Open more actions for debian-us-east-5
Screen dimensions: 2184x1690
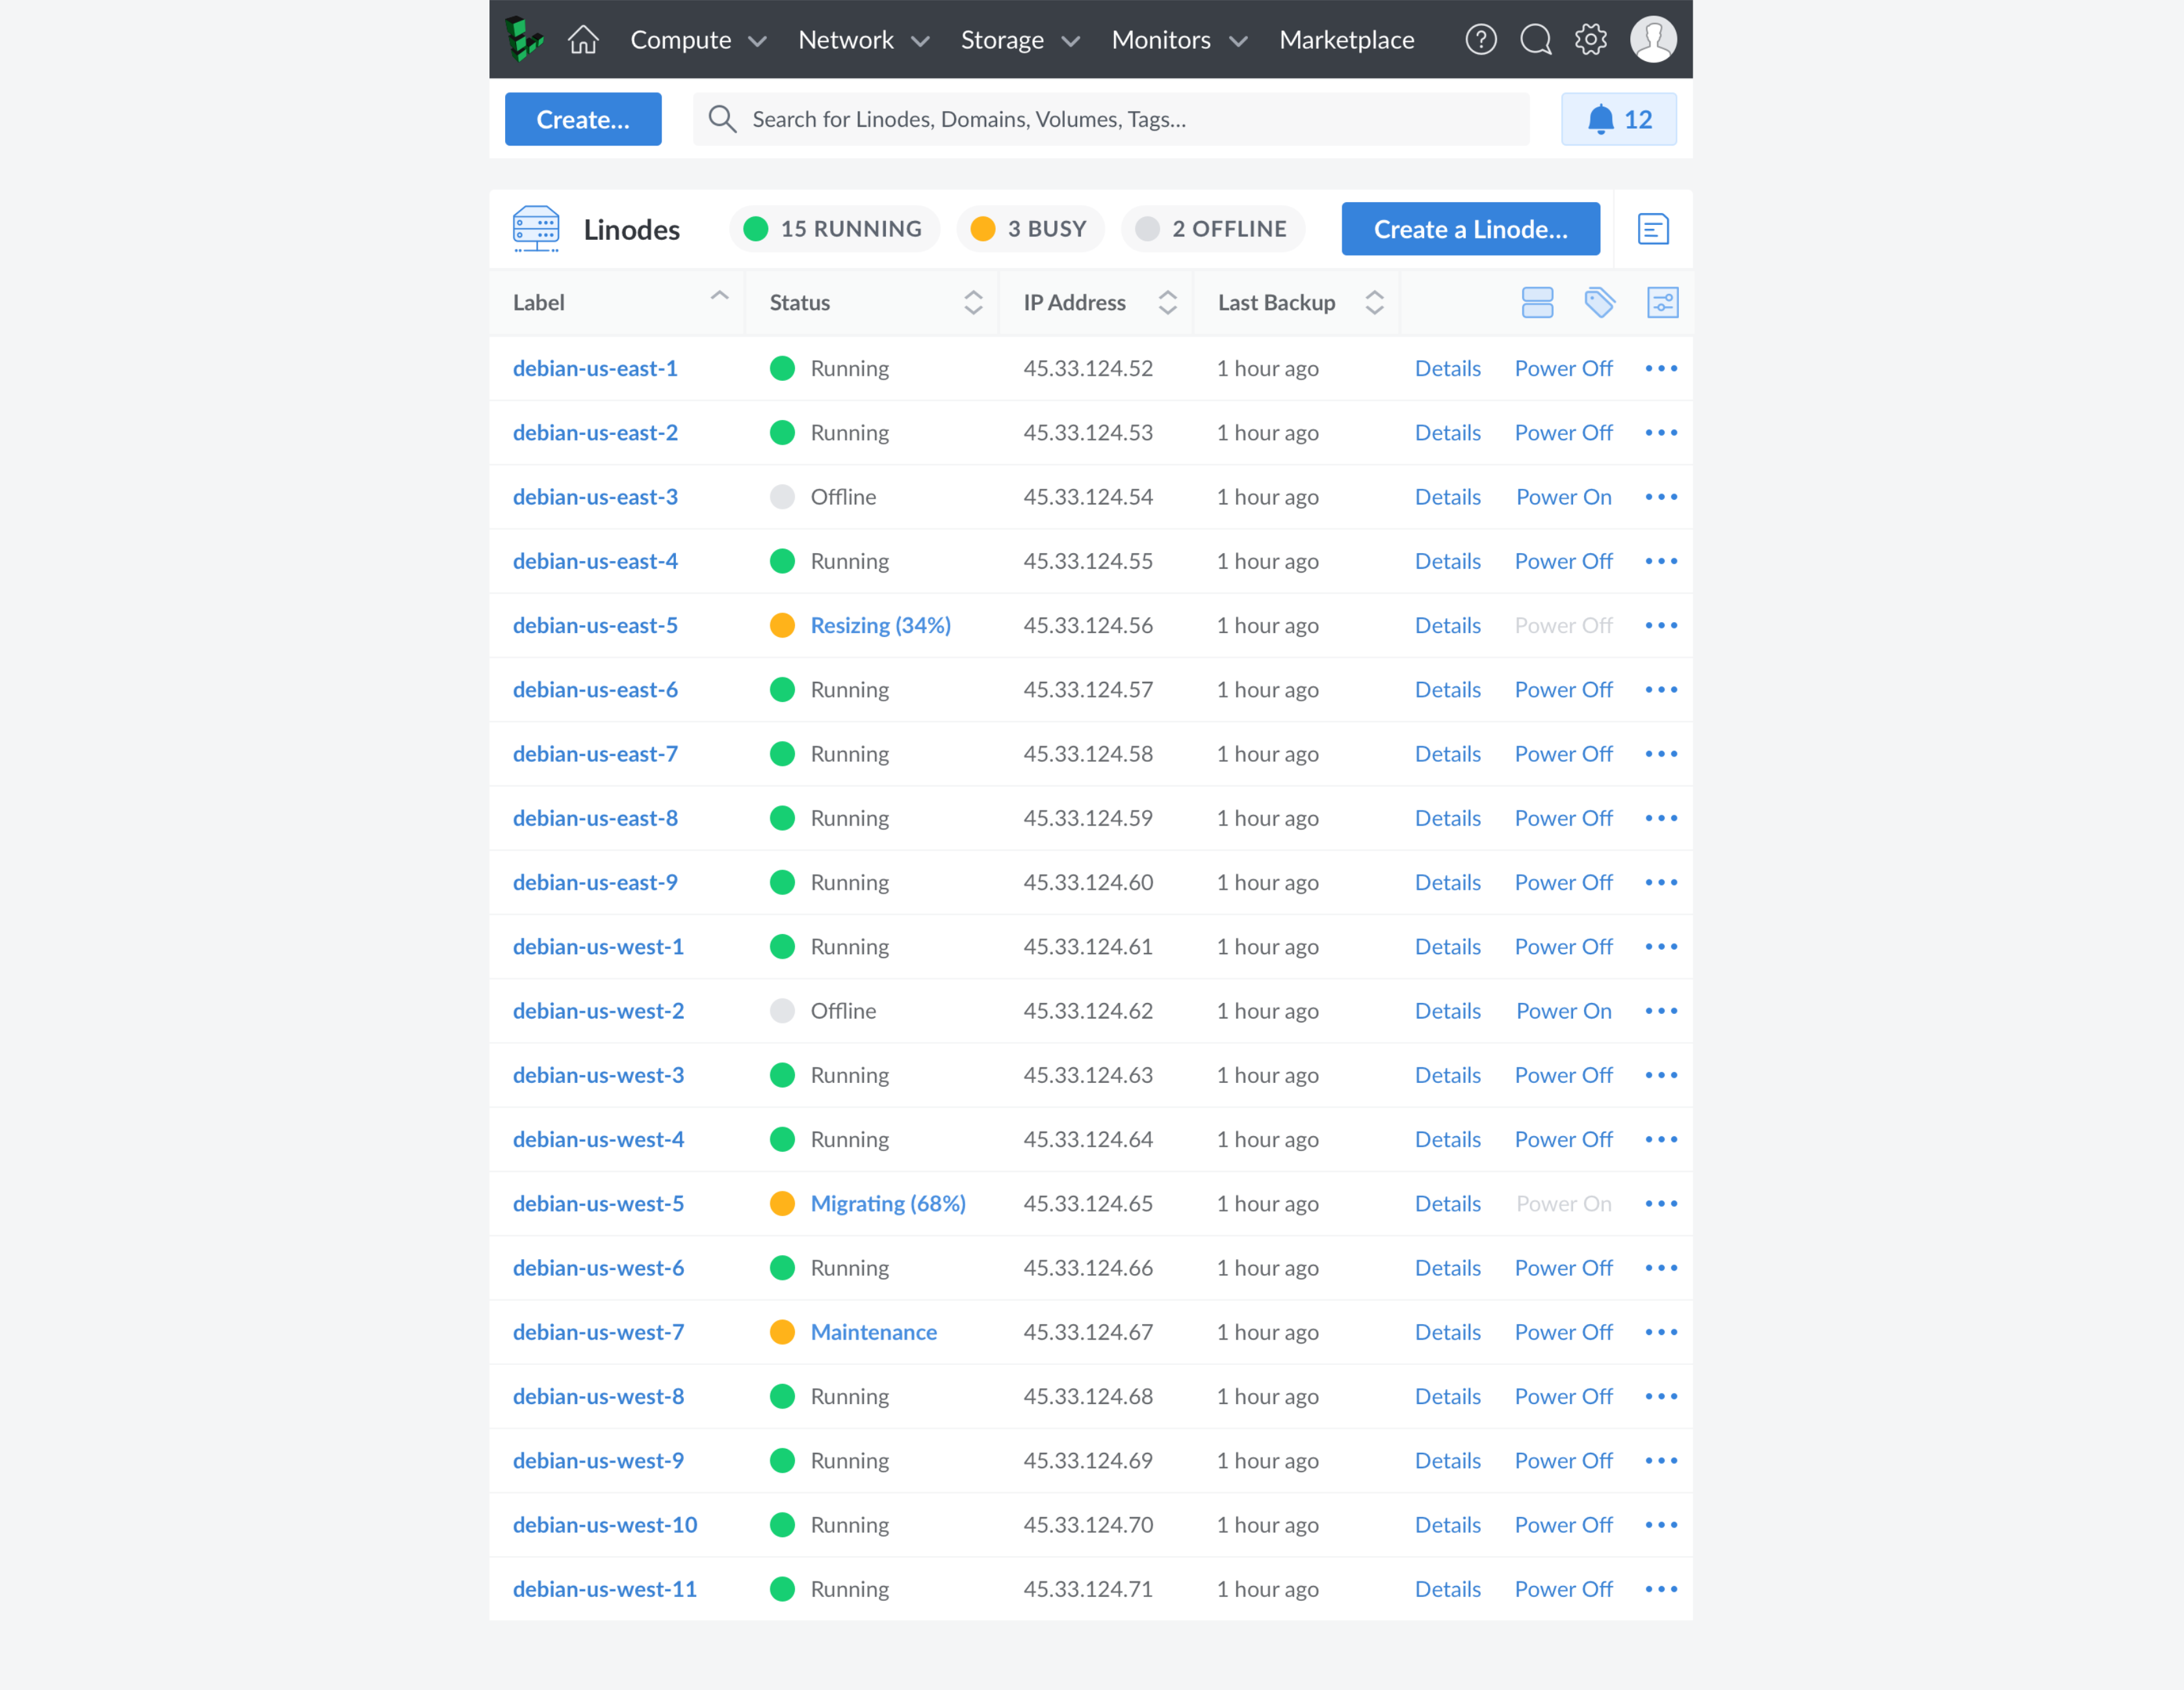[1660, 625]
